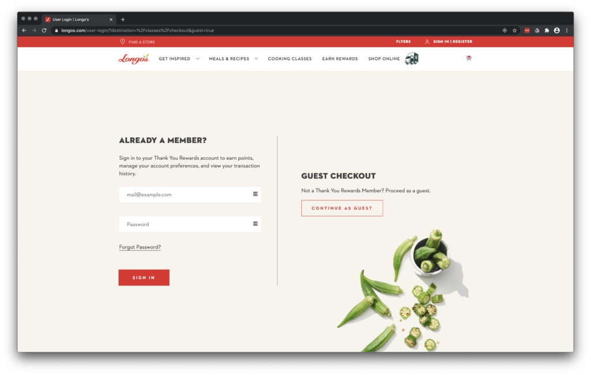Open the Chrome profile avatar
This screenshot has height=375, width=591.
(557, 31)
